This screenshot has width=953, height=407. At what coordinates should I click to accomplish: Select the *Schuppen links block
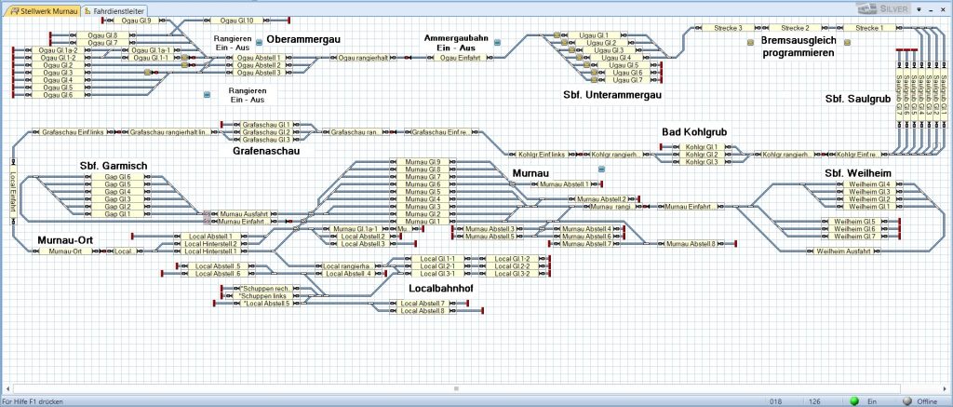coord(262,295)
